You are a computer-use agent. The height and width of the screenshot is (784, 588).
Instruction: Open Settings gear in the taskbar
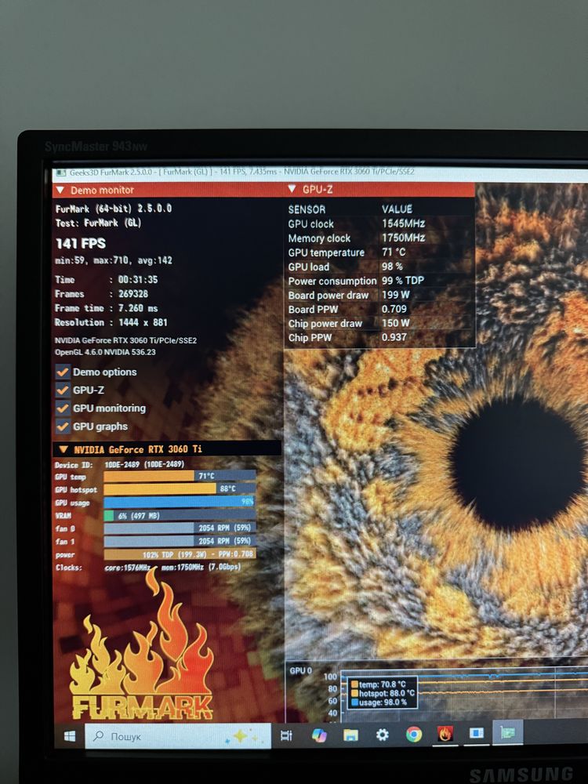[x=383, y=735]
